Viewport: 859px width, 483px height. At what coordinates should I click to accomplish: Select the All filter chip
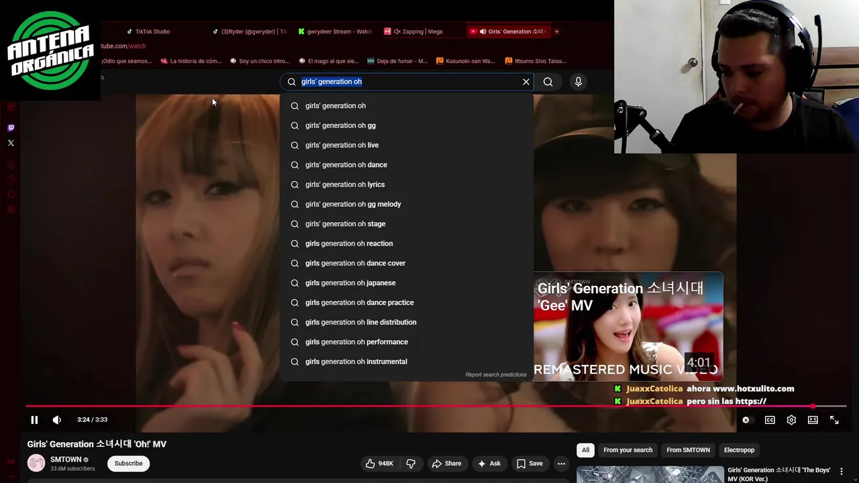585,450
